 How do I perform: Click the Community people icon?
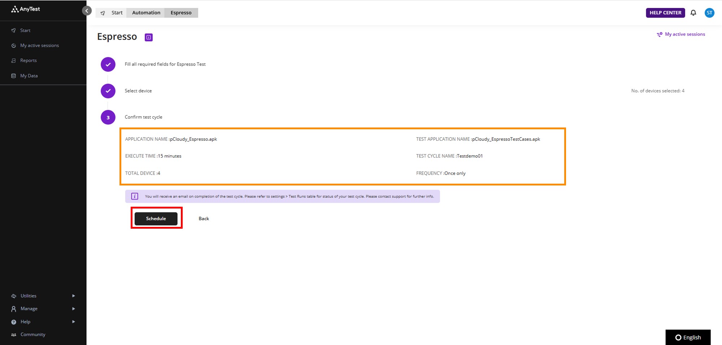(x=14, y=335)
